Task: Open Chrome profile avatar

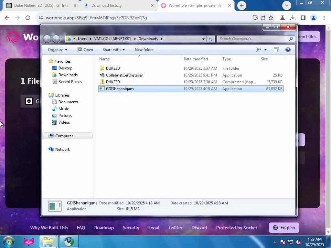Action: pos(314,18)
